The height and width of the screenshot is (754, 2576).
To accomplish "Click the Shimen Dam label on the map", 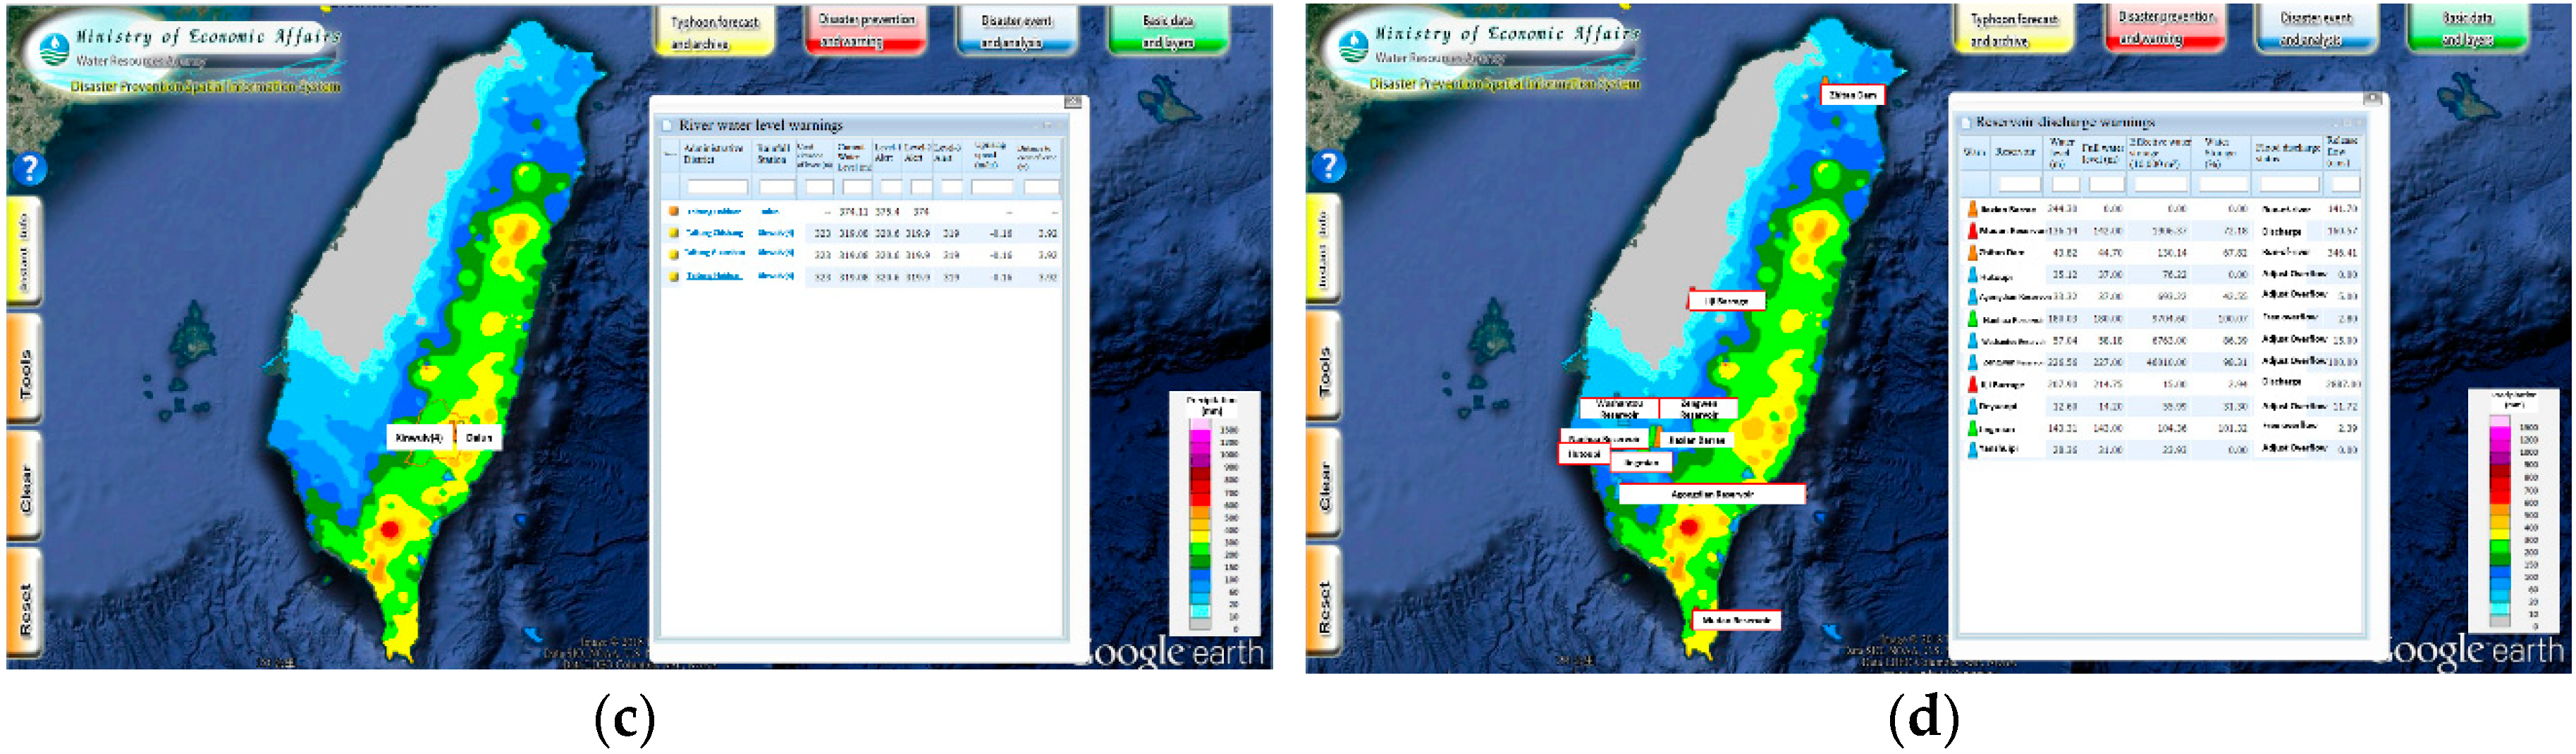I will tap(1852, 96).
